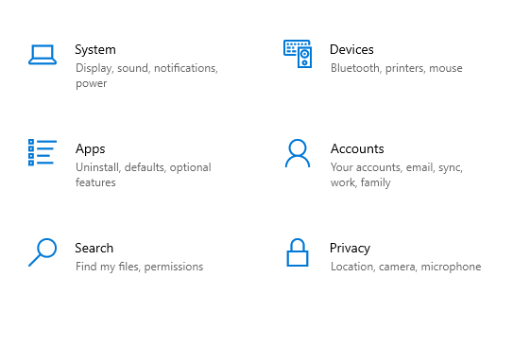Click "Location, camera, microphone" description
Viewport: 513px width, 346px height.
point(405,267)
